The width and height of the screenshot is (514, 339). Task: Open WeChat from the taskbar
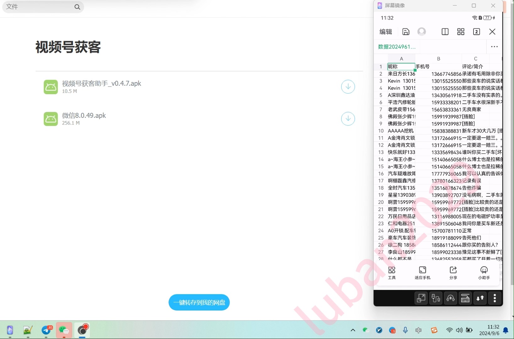[x=64, y=330]
